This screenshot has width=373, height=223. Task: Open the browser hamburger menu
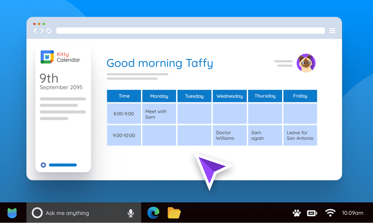pyautogui.click(x=332, y=31)
